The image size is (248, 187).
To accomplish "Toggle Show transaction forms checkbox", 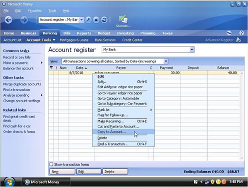I will (52, 164).
